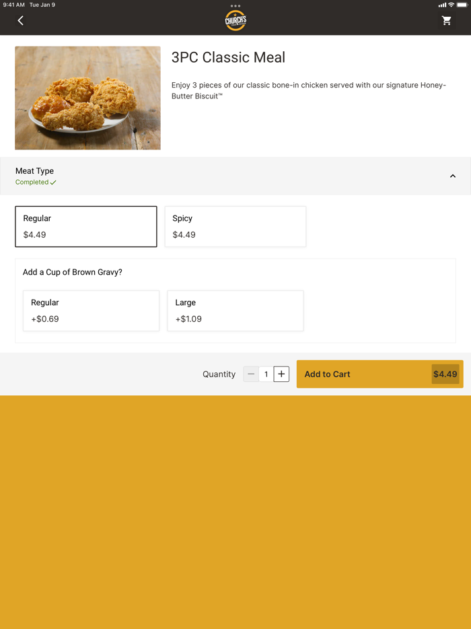Tap the battery indicator
The width and height of the screenshot is (471, 629).
tap(462, 5)
